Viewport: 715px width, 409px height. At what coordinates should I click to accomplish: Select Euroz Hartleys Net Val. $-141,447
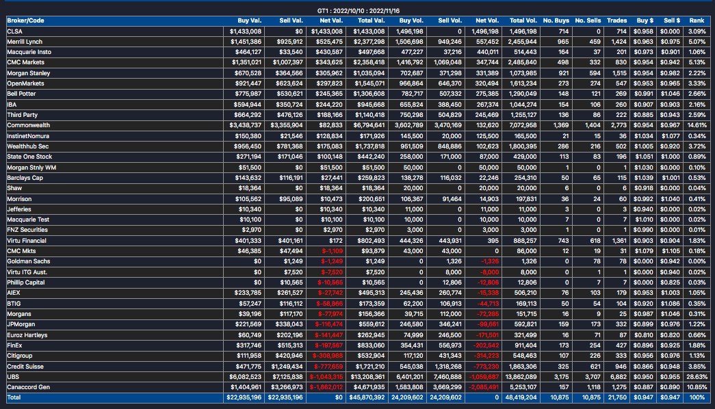(329, 335)
